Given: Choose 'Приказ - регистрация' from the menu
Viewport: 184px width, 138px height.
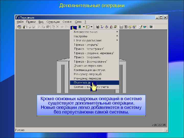Looking at the screenshot, I should (95, 49).
